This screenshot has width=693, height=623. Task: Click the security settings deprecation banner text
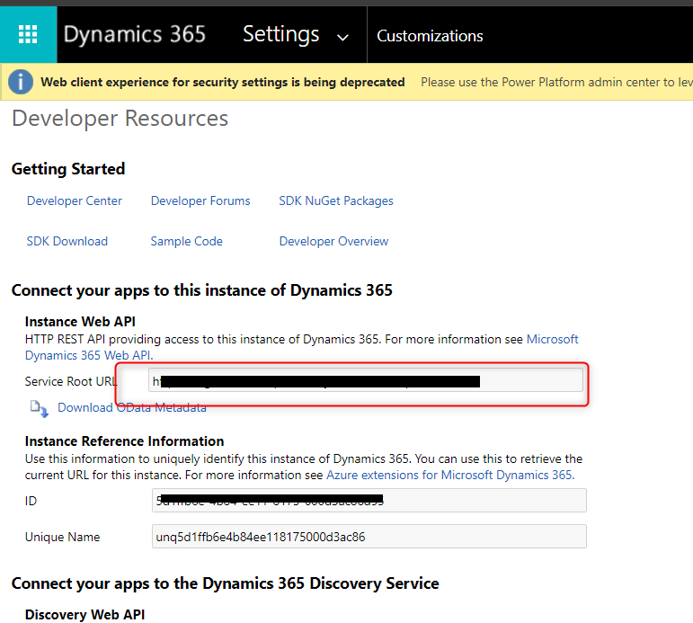pyautogui.click(x=223, y=82)
